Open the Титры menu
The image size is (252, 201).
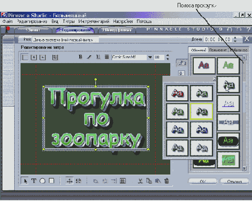(x=69, y=22)
